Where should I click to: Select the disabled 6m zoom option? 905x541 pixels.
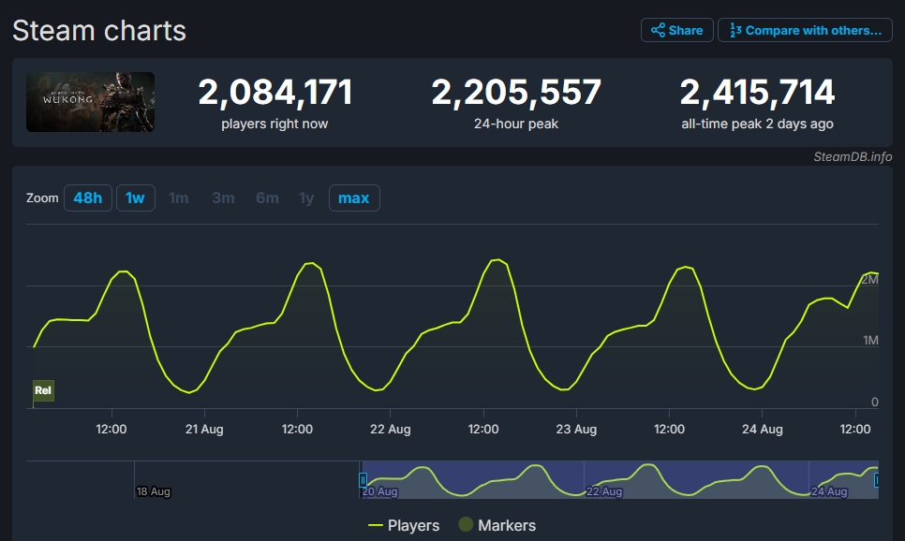point(267,197)
